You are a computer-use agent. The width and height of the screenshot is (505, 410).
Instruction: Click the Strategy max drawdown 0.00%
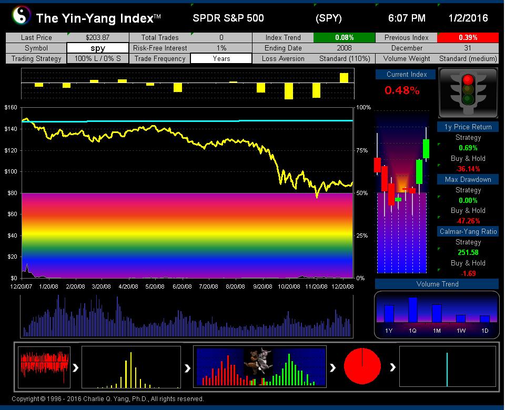468,200
